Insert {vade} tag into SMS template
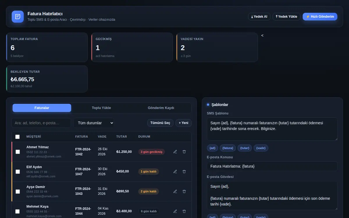Viewport: 349px width, 218px height. pyautogui.click(x=261, y=148)
